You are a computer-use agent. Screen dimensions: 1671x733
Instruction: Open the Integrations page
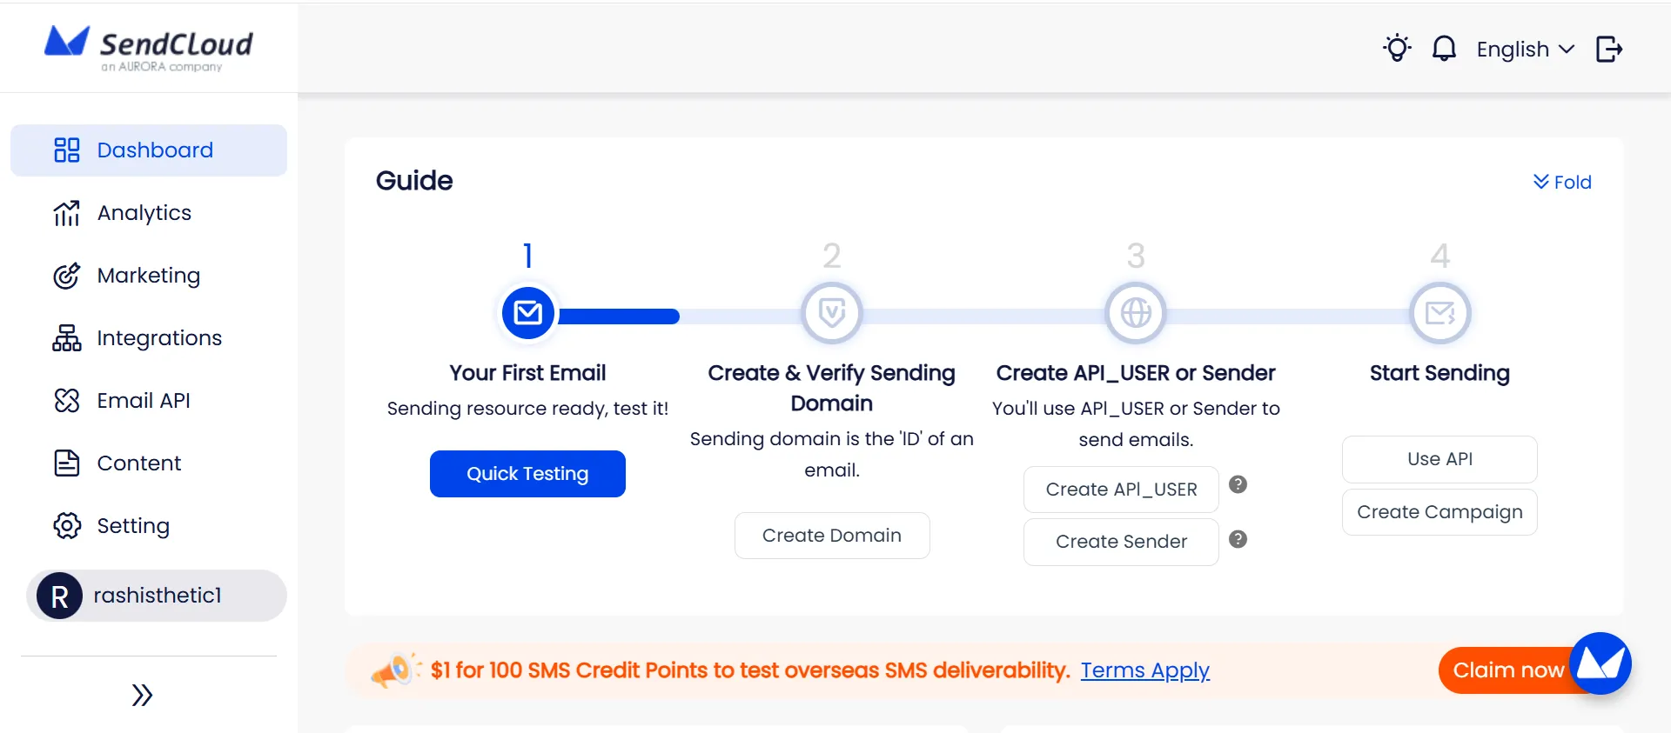point(159,337)
